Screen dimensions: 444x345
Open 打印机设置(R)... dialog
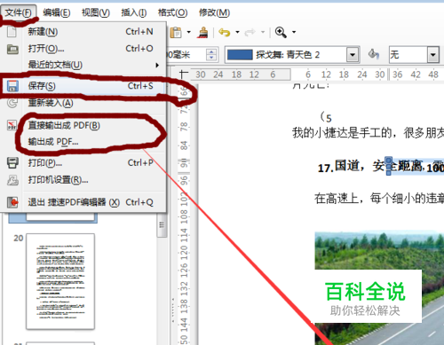pos(83,179)
